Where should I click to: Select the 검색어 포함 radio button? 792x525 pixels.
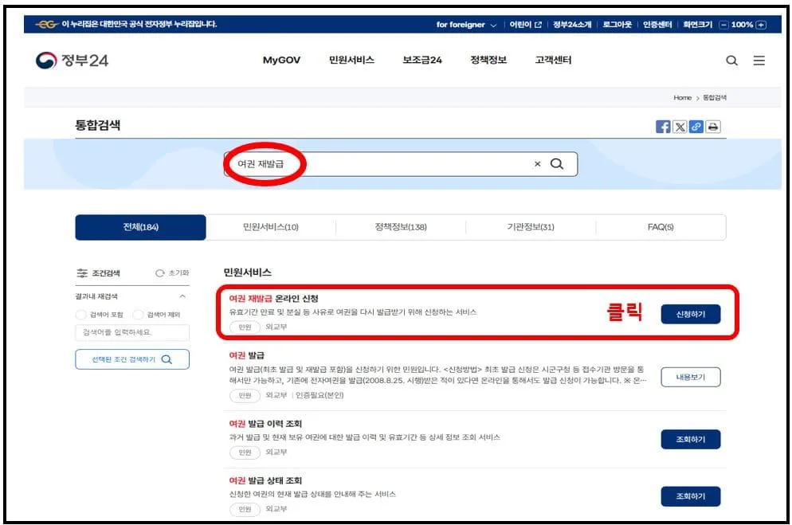click(x=82, y=313)
